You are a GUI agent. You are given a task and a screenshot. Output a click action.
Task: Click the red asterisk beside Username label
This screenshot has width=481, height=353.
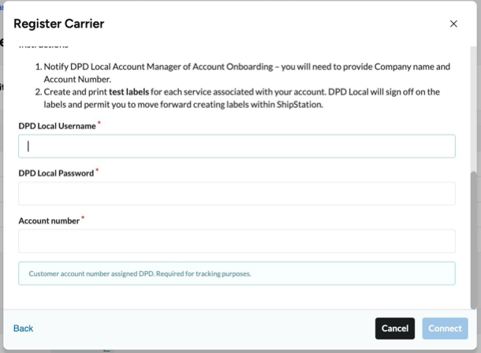[x=99, y=124]
